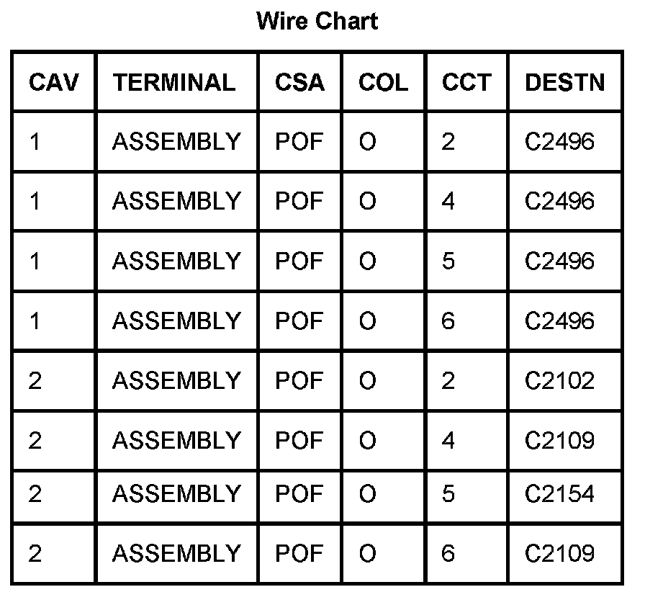Click the TERMINAL column header
This screenshot has height=605, width=645.
tap(174, 82)
